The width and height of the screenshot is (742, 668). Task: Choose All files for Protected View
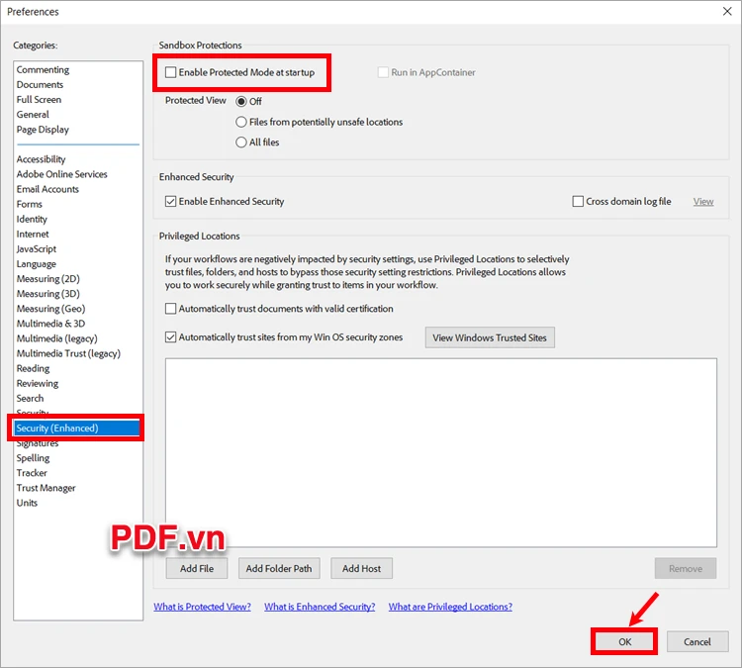[x=241, y=143]
